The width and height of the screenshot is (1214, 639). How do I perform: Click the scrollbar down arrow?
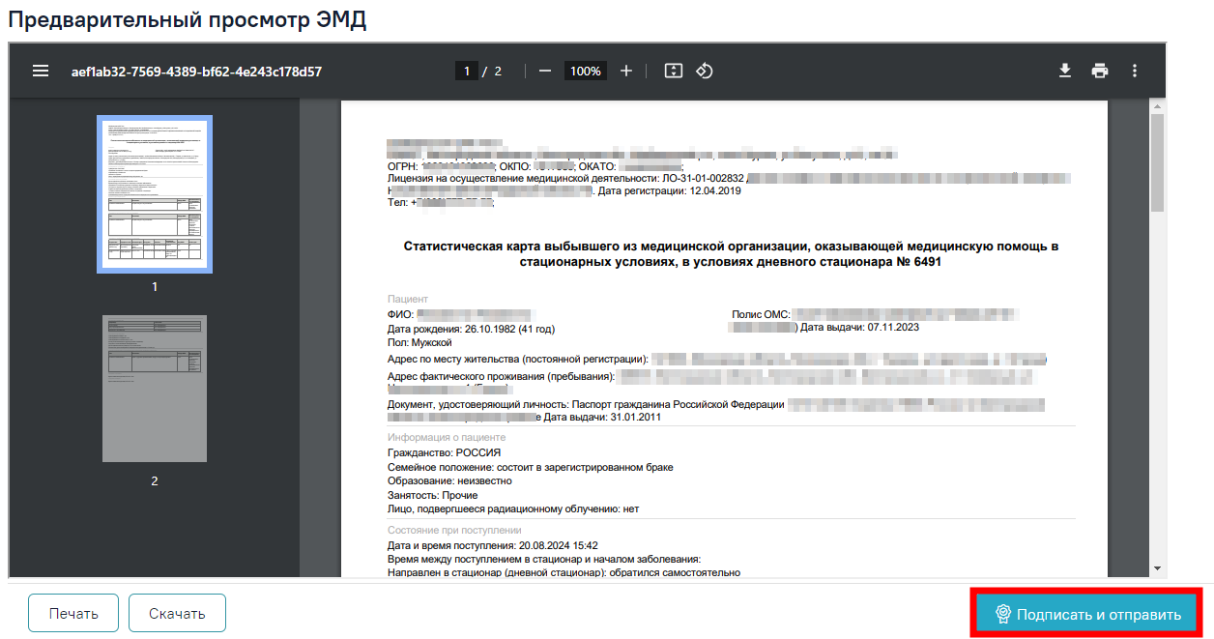(1156, 568)
